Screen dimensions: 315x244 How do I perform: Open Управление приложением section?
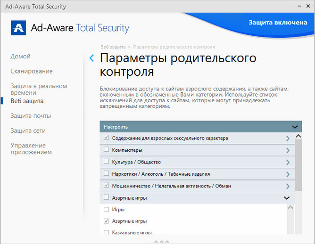click(x=31, y=149)
